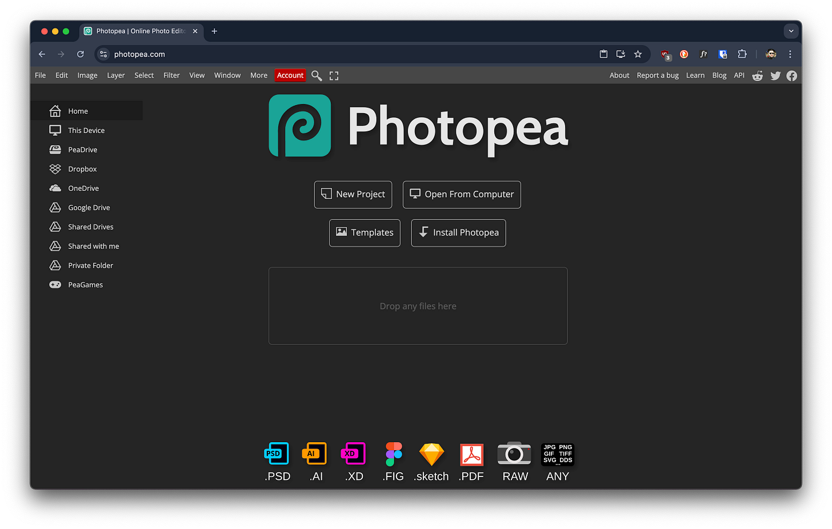Open Photopea's Reddit page icon

click(x=758, y=76)
